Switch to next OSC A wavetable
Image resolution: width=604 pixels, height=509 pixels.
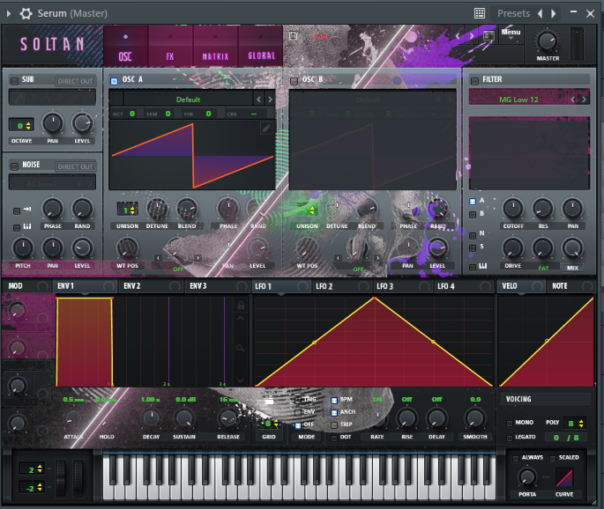coord(270,100)
